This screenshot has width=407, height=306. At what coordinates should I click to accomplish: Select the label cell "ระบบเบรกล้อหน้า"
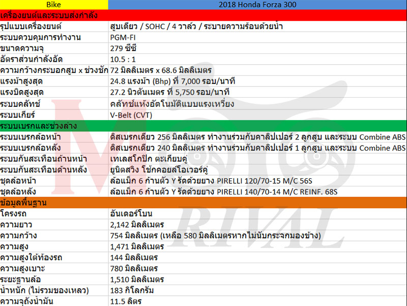click(x=54, y=137)
